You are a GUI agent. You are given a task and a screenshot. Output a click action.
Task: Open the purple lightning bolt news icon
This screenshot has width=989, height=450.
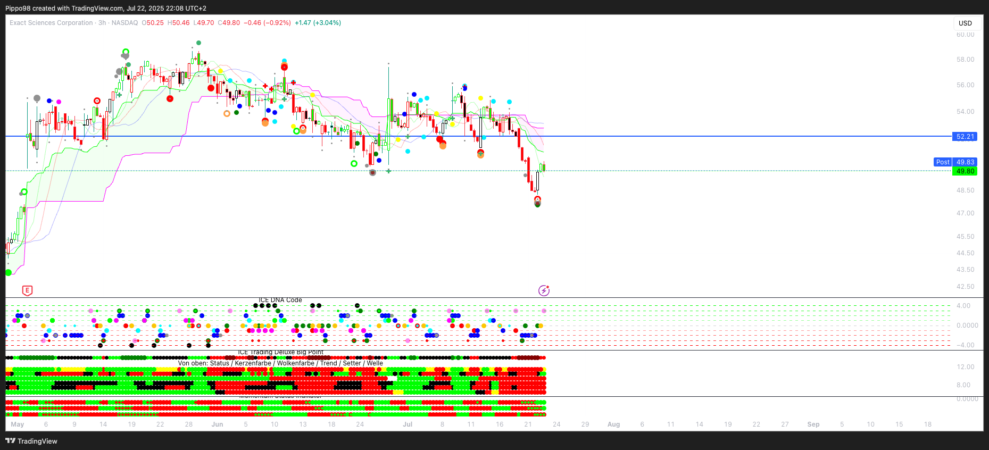(x=543, y=290)
